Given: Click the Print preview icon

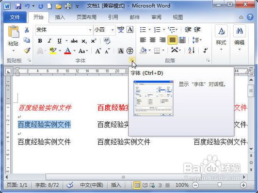Looking at the screenshot, I should (x=68, y=6).
